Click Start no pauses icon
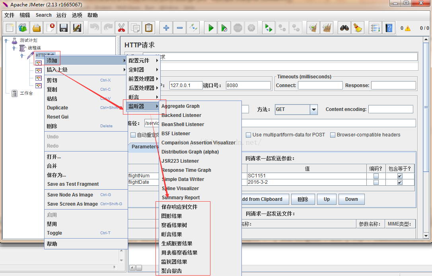This screenshot has height=276, width=432. [224, 28]
